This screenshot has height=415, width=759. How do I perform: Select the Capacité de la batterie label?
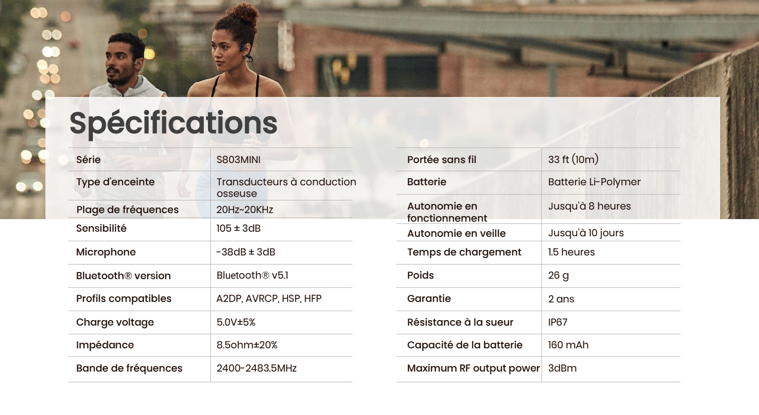pos(465,345)
